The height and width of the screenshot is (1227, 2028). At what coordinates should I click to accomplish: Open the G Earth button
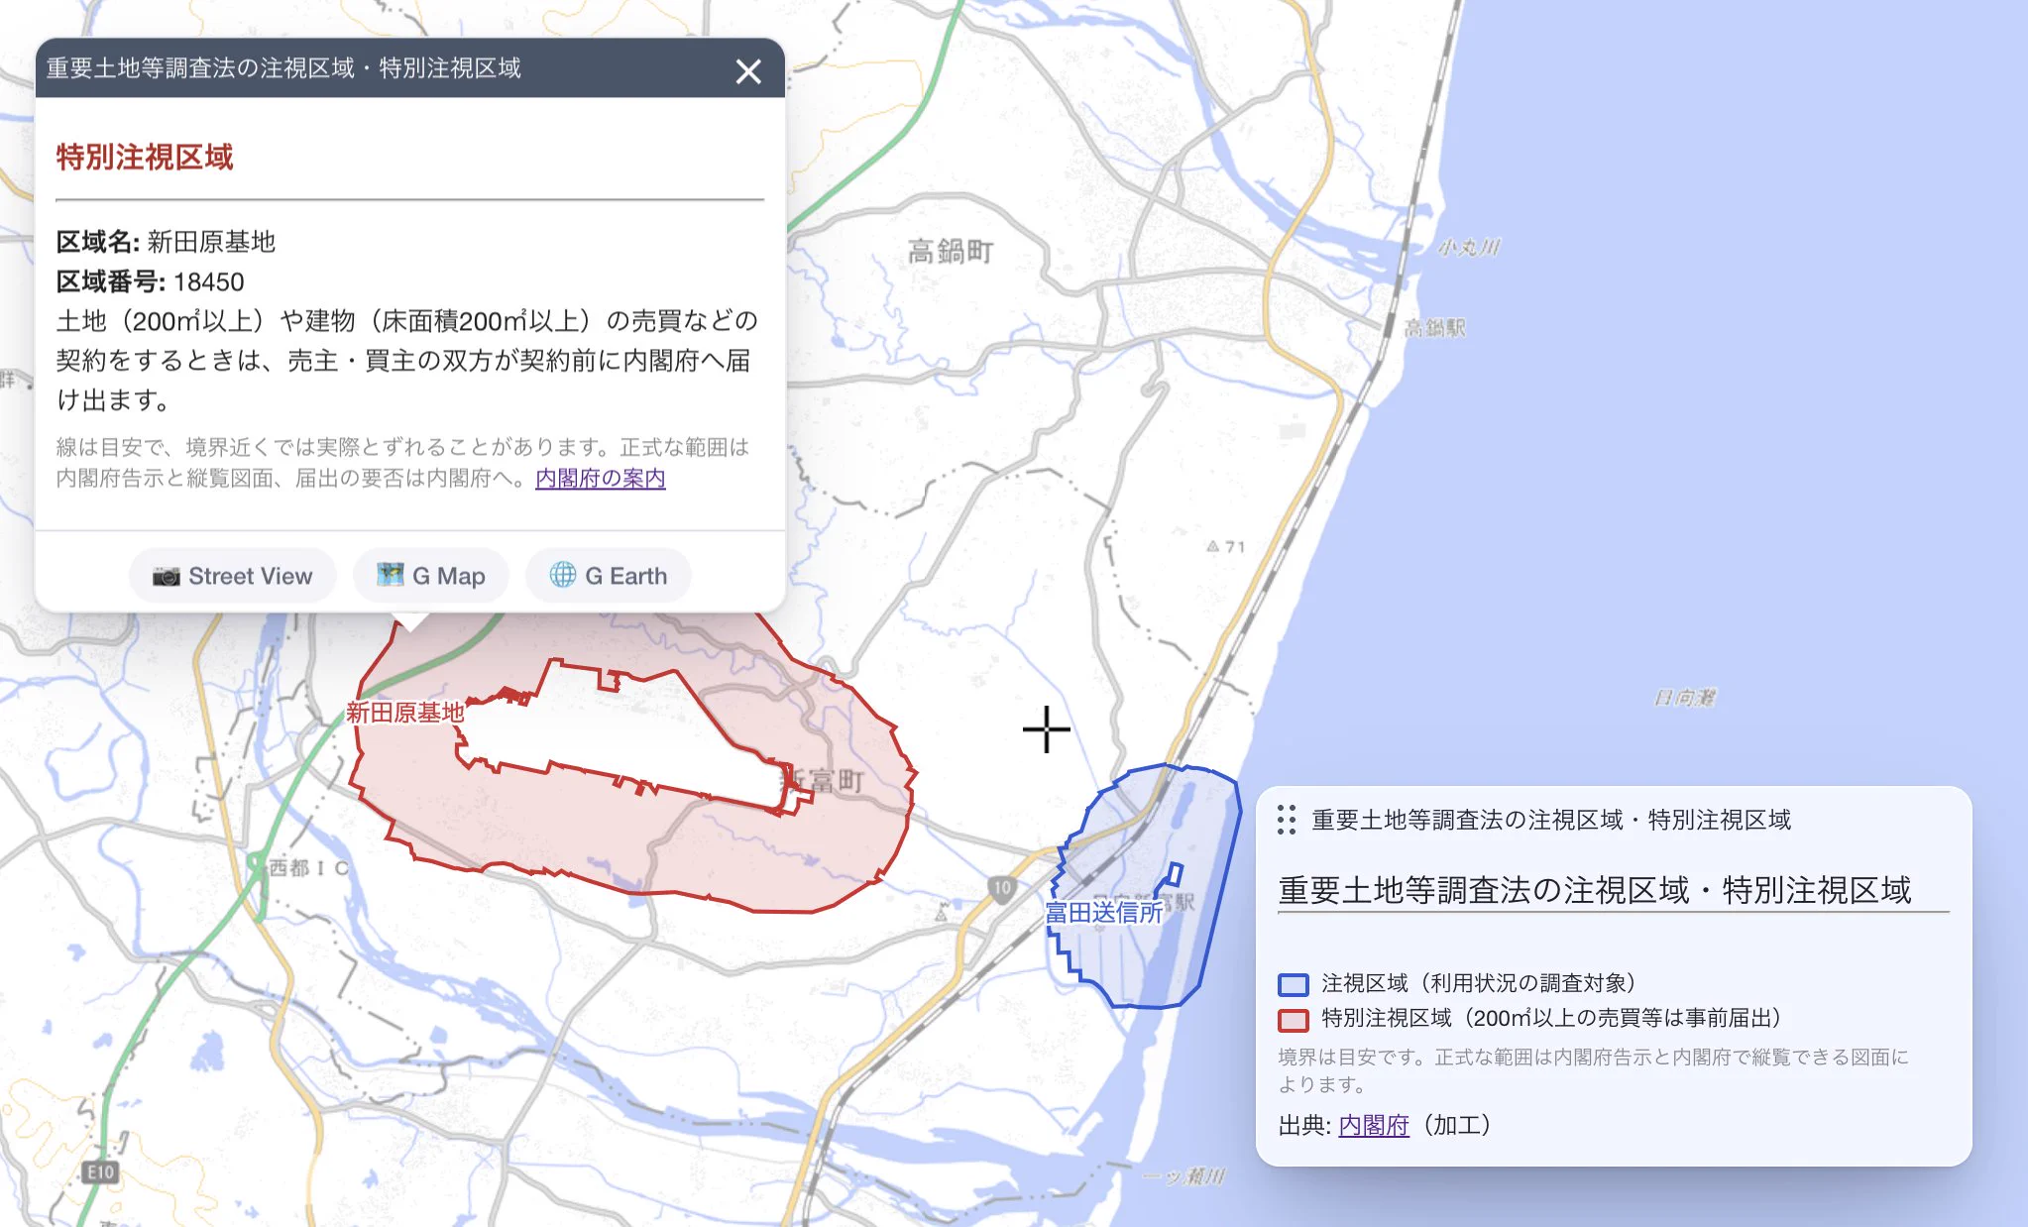[x=609, y=576]
